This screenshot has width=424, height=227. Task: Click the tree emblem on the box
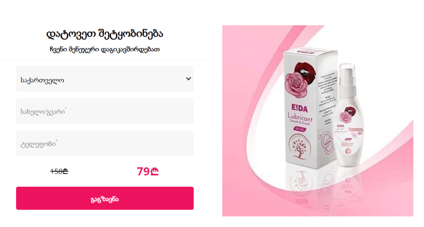(x=299, y=147)
